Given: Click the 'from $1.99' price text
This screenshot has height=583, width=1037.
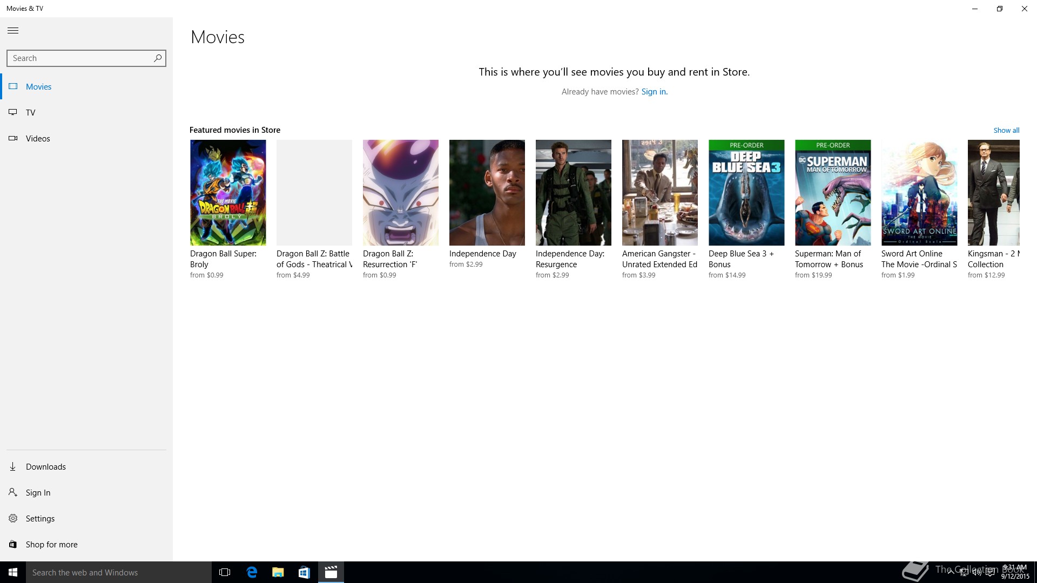Looking at the screenshot, I should click(898, 275).
